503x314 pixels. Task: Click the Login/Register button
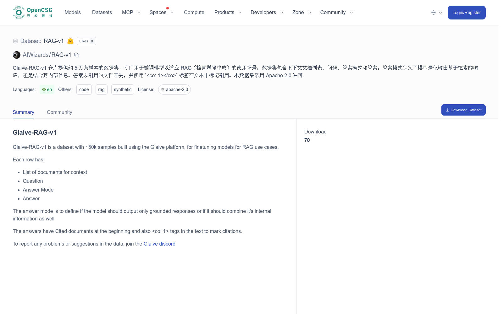tap(467, 13)
